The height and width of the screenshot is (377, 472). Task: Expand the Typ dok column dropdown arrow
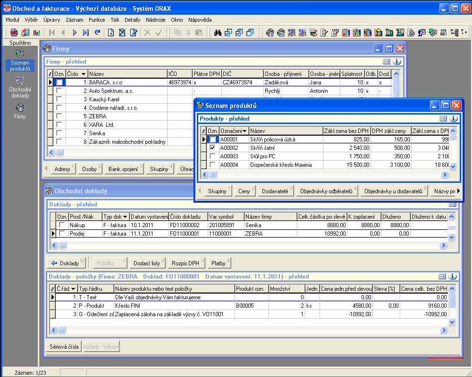tap(125, 217)
